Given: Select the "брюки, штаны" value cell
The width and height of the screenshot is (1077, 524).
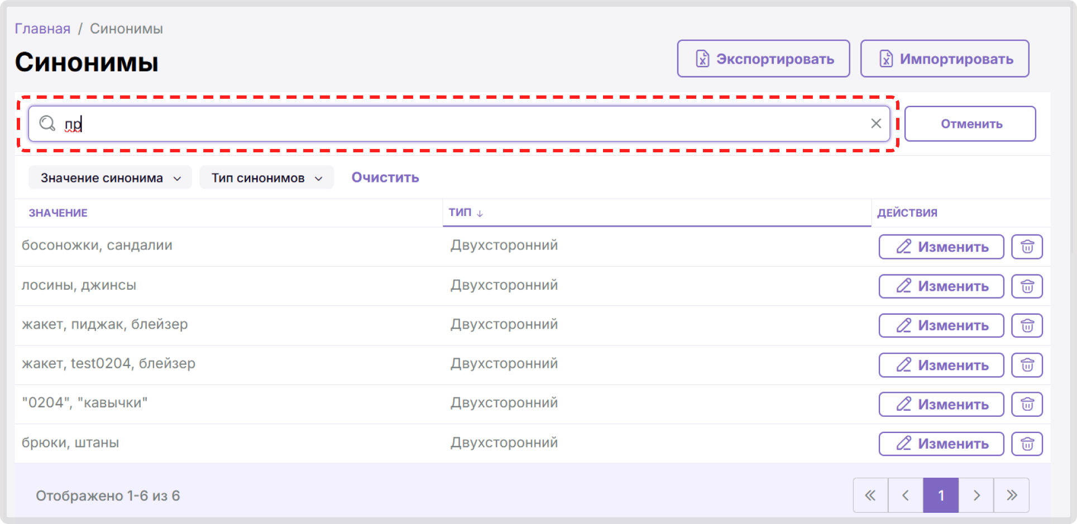Looking at the screenshot, I should pos(70,443).
